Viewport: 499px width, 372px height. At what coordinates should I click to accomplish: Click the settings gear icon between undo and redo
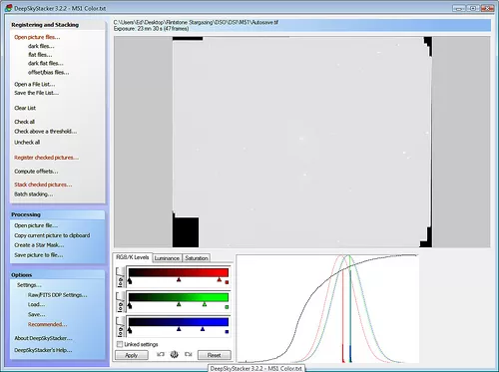tap(174, 354)
